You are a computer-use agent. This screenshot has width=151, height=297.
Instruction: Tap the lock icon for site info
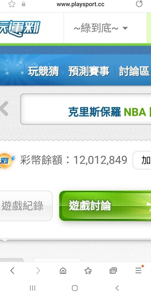[x=23, y=4]
